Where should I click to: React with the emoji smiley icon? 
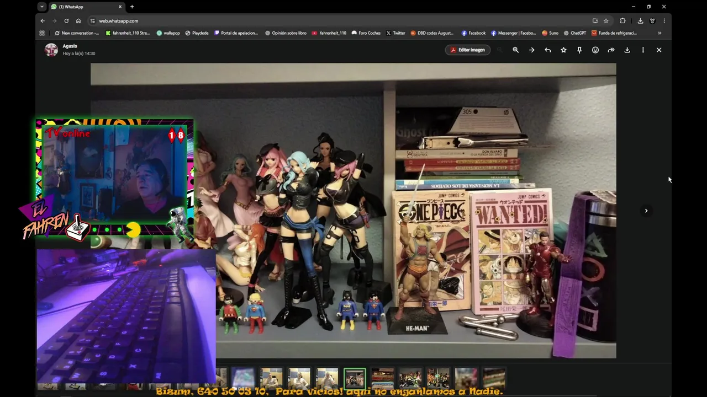[595, 50]
